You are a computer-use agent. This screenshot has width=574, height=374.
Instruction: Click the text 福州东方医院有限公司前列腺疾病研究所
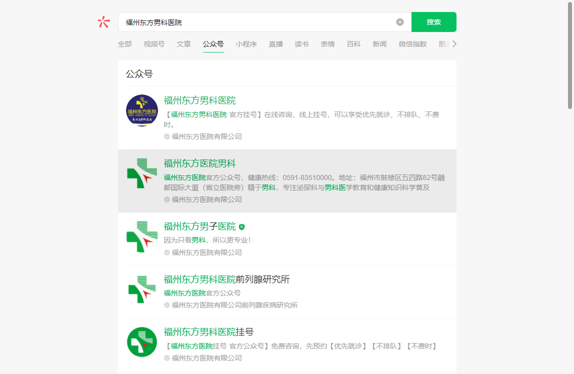pyautogui.click(x=234, y=305)
